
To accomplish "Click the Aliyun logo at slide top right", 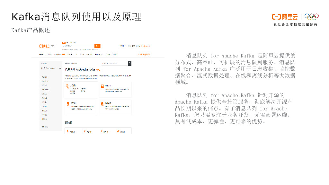I will click(285, 17).
